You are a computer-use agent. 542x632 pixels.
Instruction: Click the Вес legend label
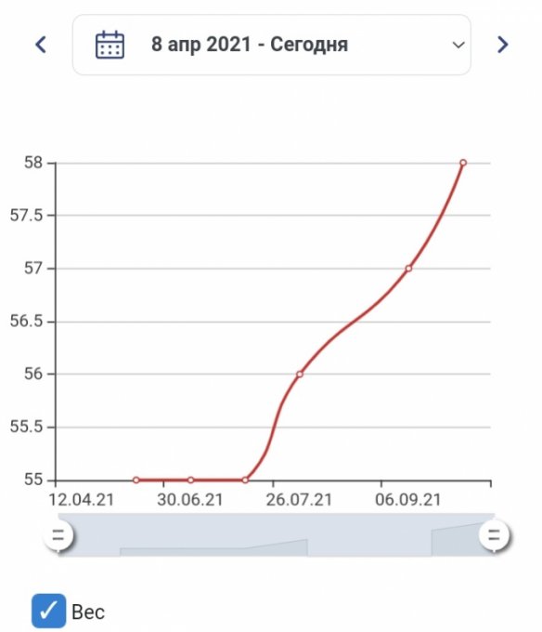(88, 612)
